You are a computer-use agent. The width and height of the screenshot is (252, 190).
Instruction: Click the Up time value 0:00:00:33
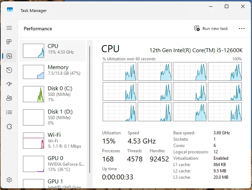118,177
